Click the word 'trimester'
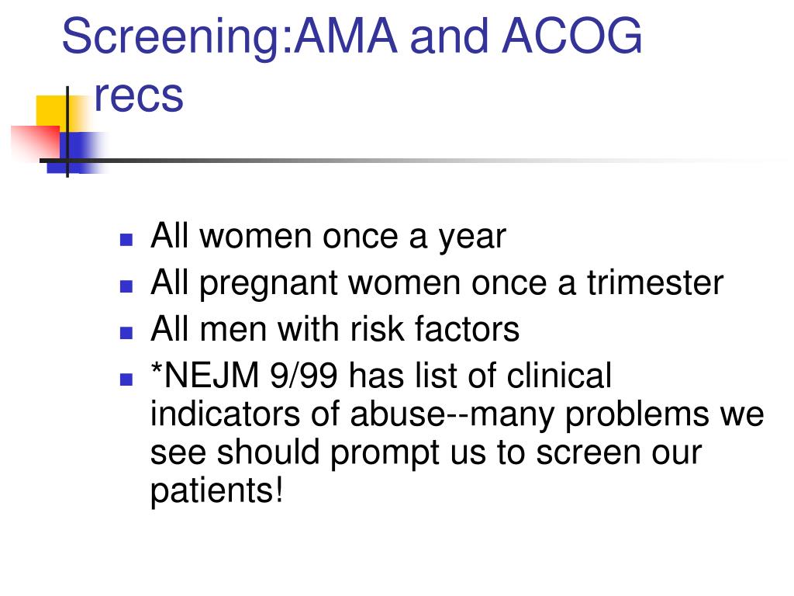Screen dimensions: 794x596 pos(654,282)
